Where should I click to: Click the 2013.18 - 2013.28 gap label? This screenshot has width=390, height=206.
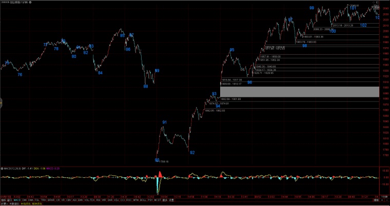click(343, 25)
